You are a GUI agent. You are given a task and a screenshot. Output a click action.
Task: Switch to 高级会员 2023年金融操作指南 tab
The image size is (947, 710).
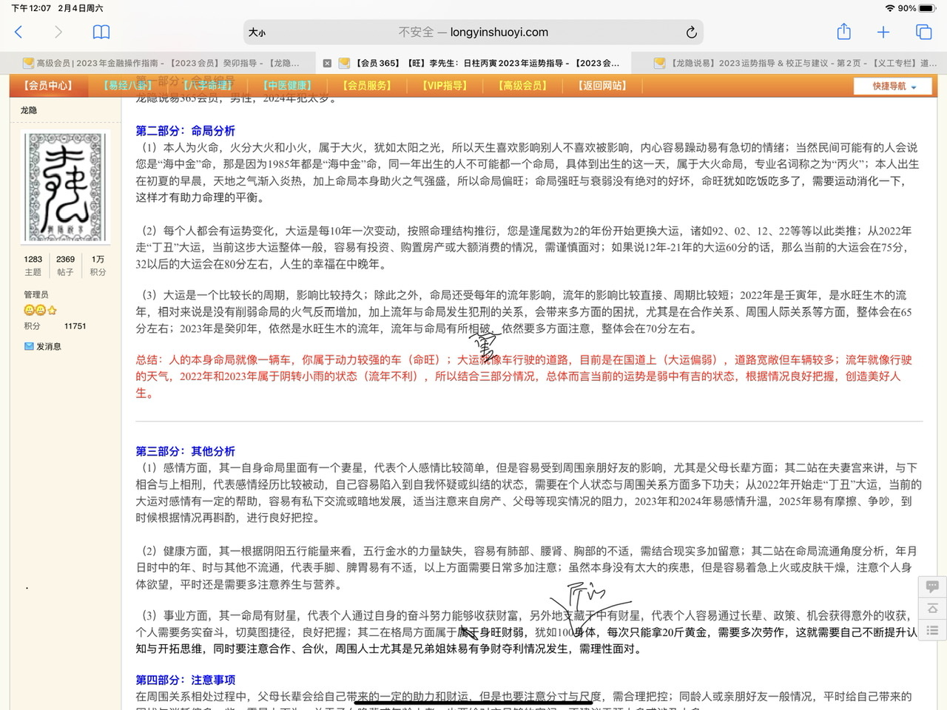tap(161, 63)
